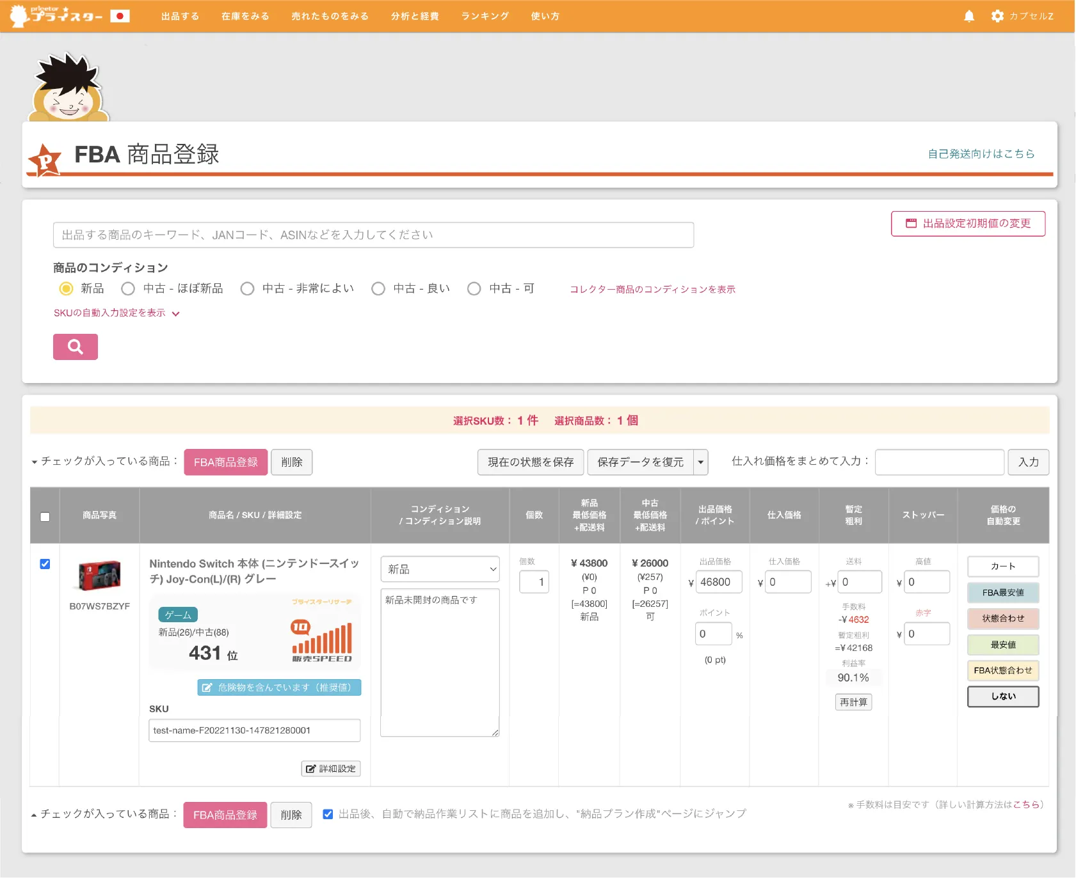The width and height of the screenshot is (1076, 878).
Task: Click the Pricetar logo in header
Action: [56, 15]
